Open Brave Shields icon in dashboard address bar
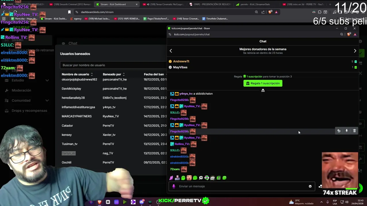This screenshot has height=206, width=367. click(x=270, y=12)
